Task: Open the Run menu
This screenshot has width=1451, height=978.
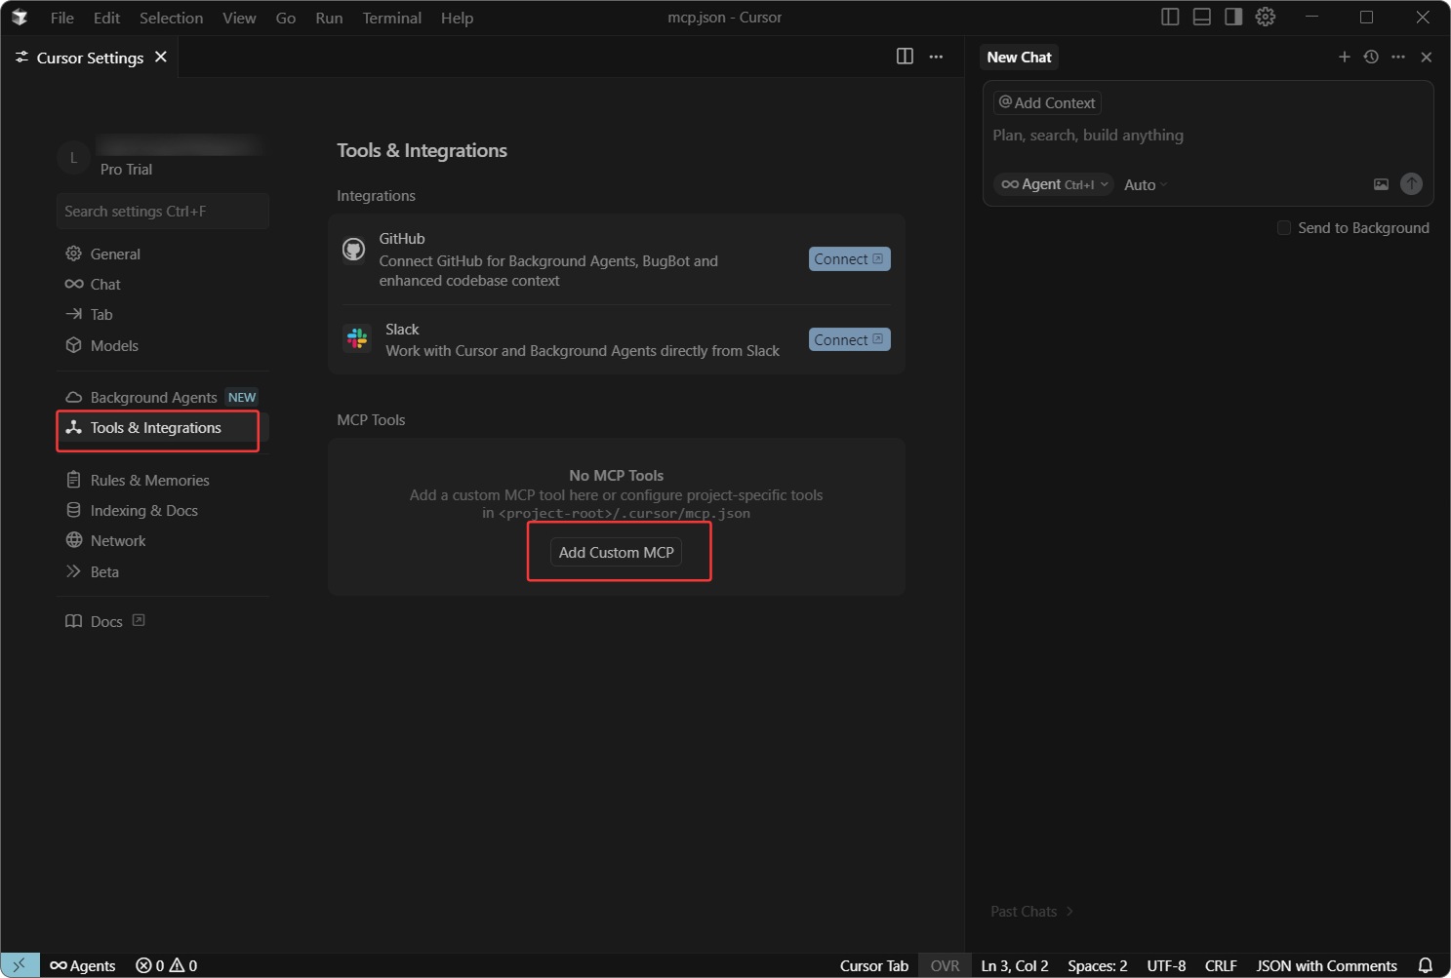Action: click(329, 18)
